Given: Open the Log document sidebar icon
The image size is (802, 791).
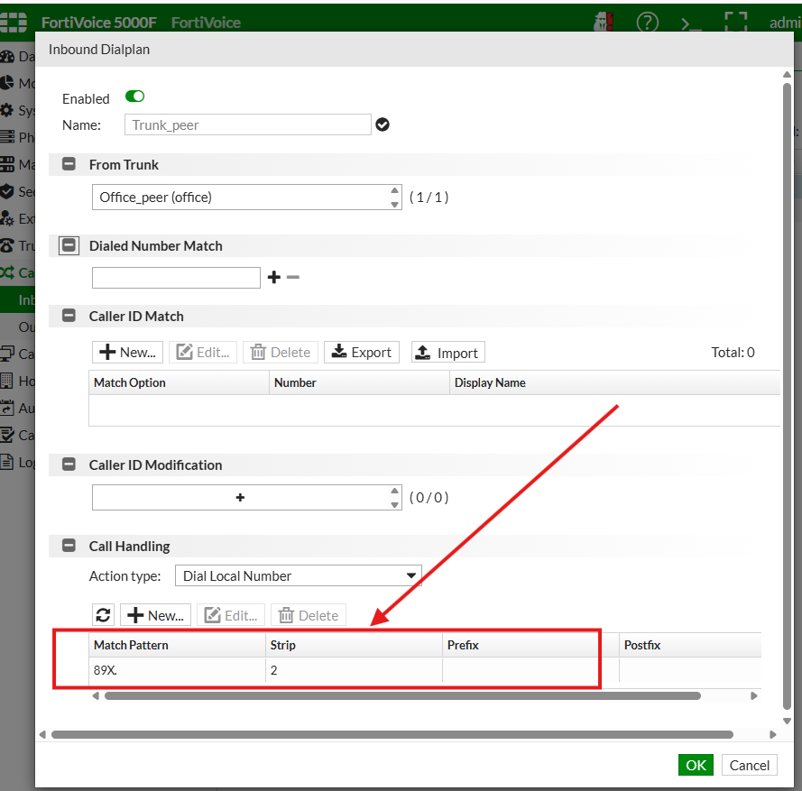Looking at the screenshot, I should coord(6,462).
